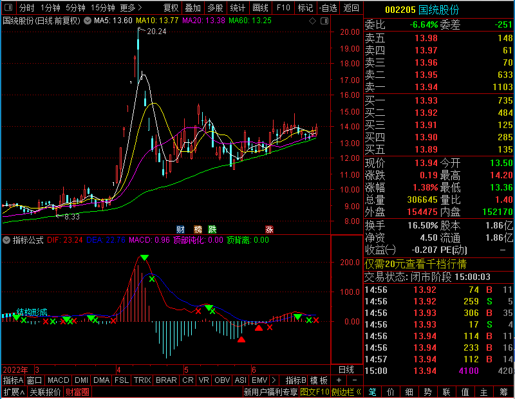Switch indicator to TRIX

(142, 380)
